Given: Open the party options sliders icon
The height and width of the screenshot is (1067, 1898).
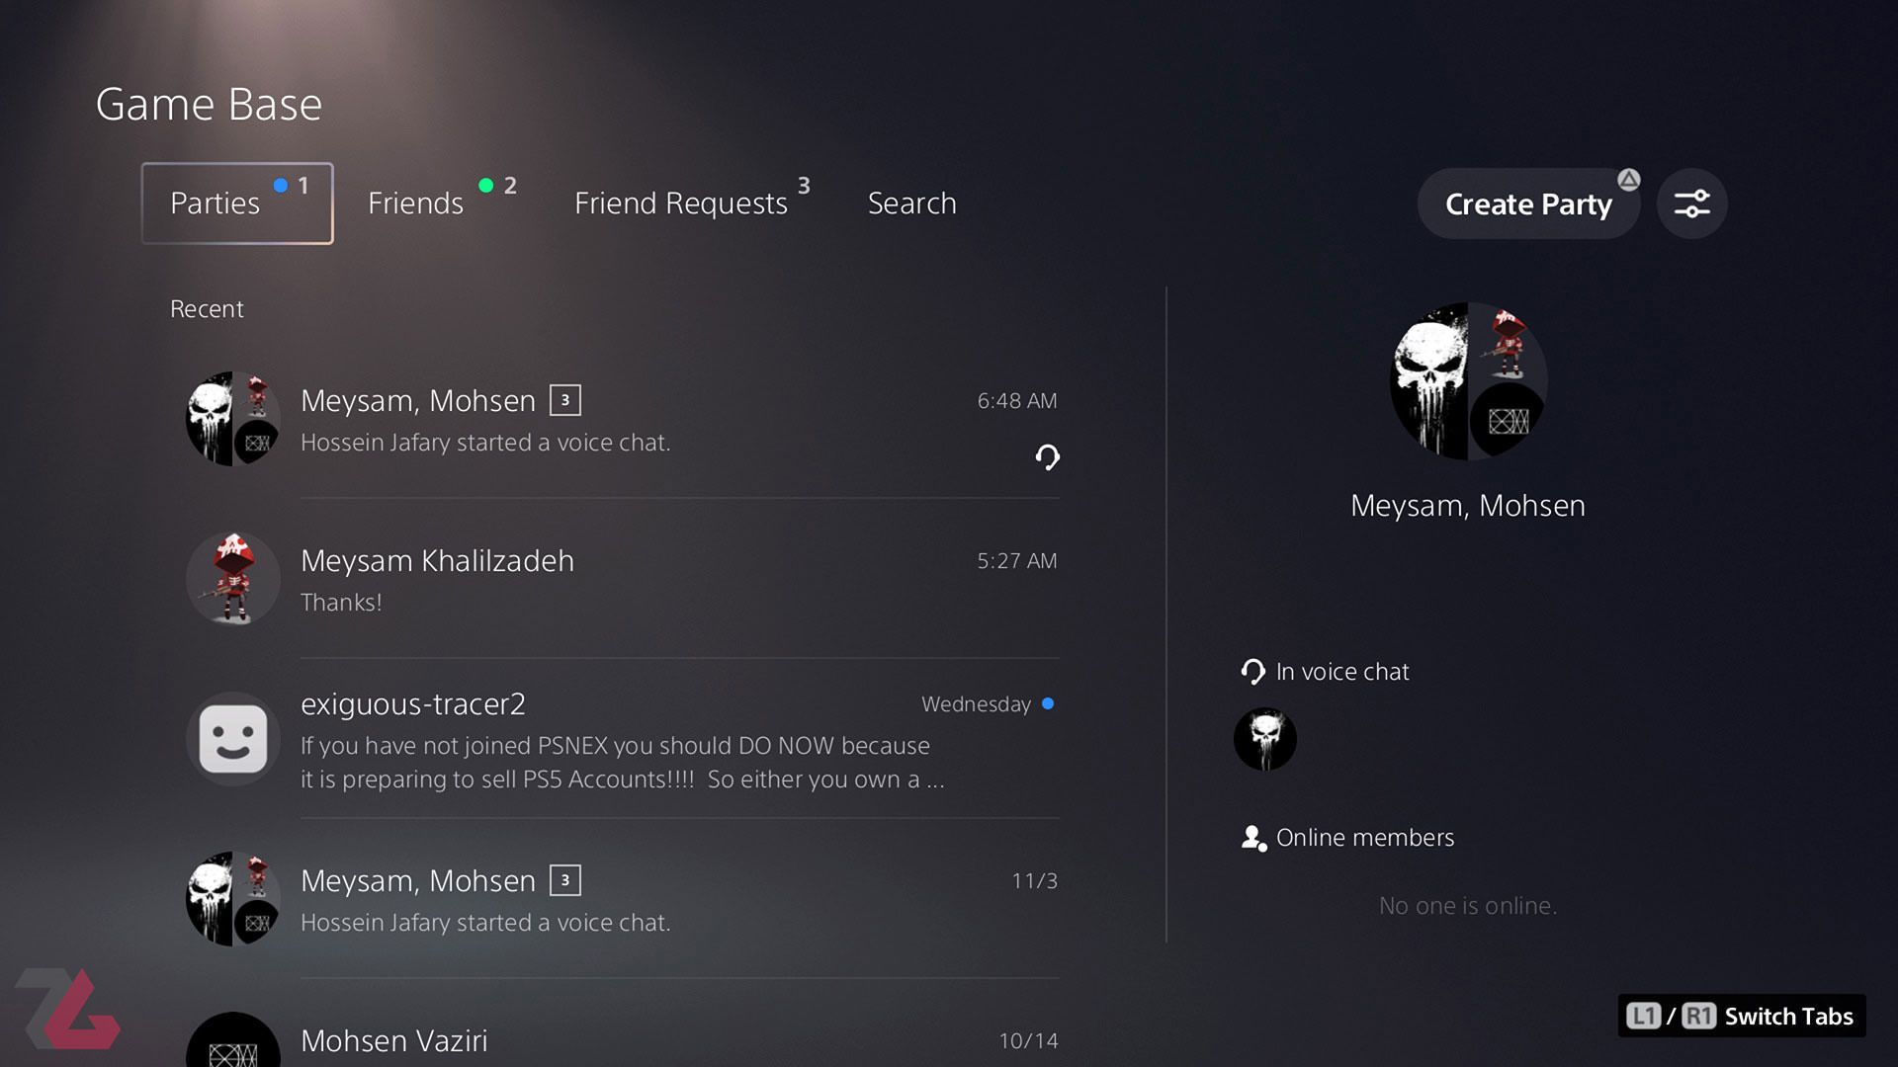Looking at the screenshot, I should [1691, 204].
